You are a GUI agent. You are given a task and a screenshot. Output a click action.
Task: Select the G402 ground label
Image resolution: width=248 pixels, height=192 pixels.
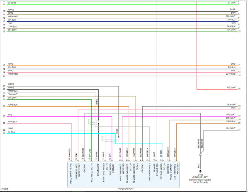click(200, 175)
